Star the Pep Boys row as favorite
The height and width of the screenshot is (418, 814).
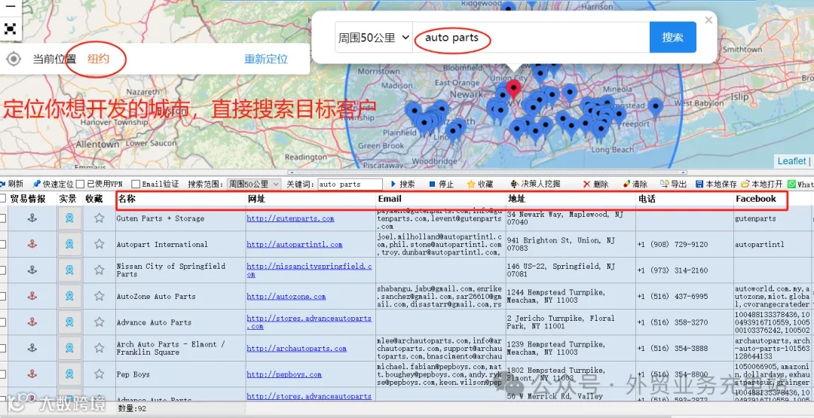99,374
